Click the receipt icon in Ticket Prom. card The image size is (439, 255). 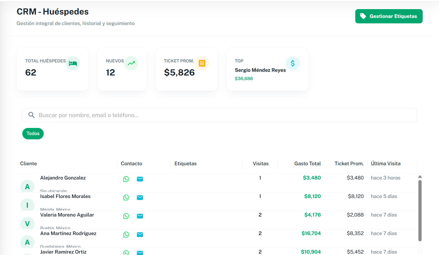[x=202, y=63]
